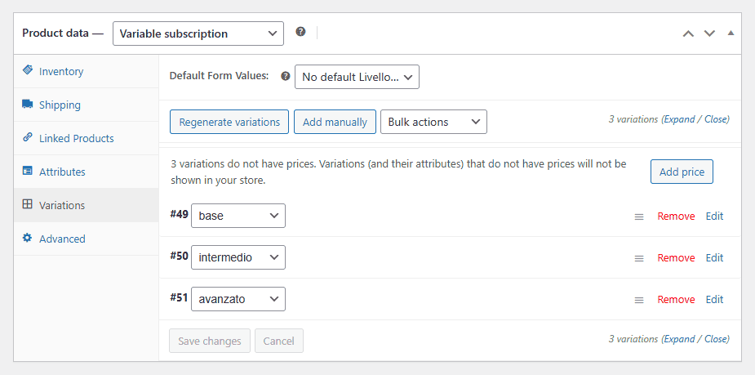Click Default Form Values help icon
Screen dimensions: 755x375
coord(286,76)
